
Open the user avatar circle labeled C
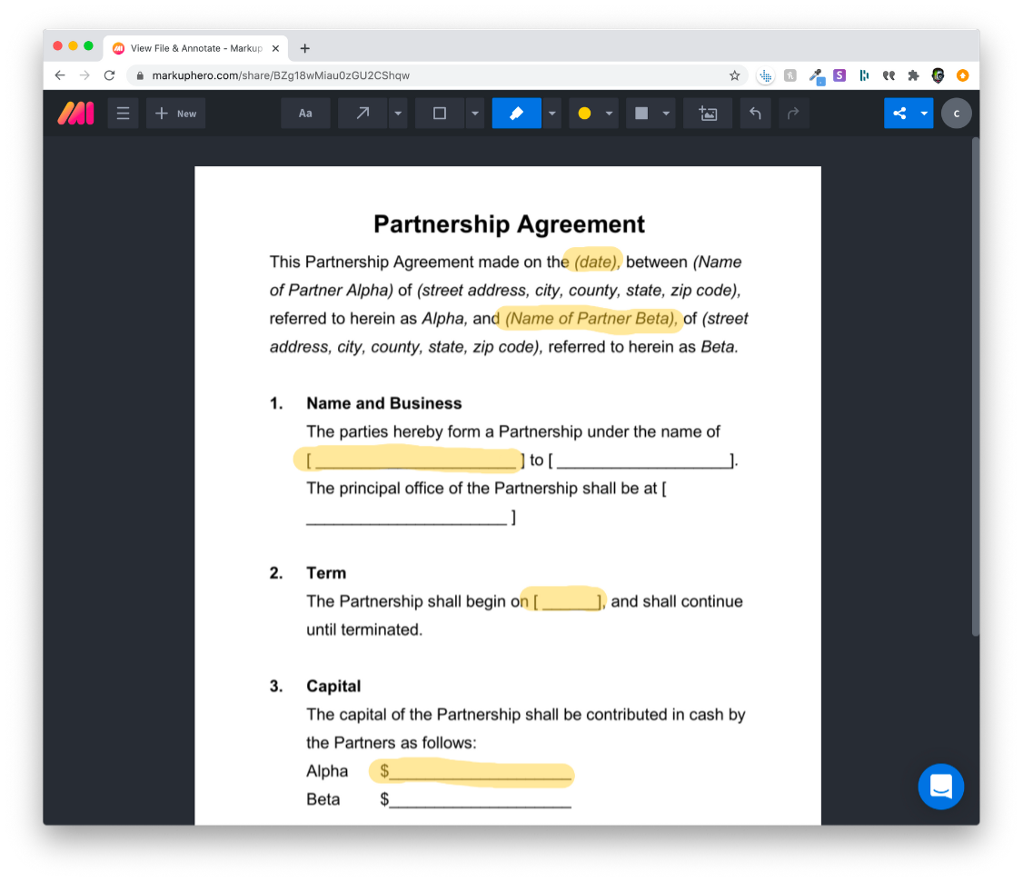pos(956,113)
